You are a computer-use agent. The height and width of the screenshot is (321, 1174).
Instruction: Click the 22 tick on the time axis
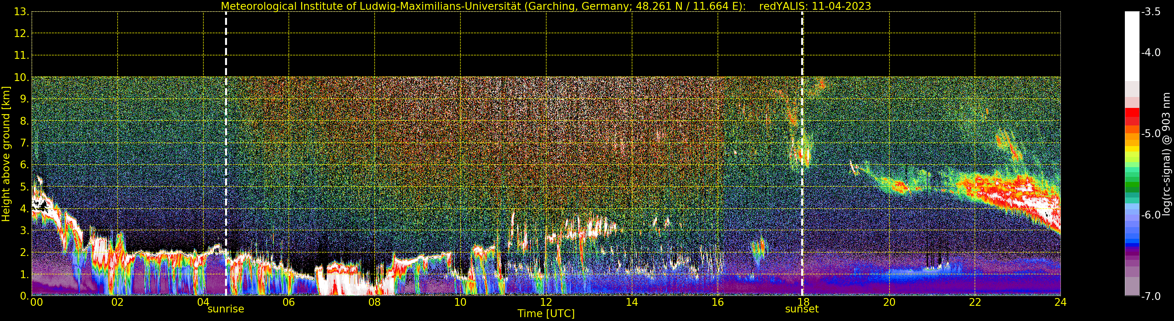click(x=975, y=302)
